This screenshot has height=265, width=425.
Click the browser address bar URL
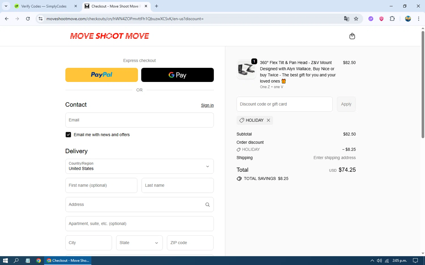click(125, 19)
